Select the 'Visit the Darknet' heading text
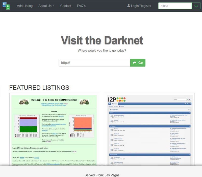This screenshot has height=177, width=202. [102, 40]
